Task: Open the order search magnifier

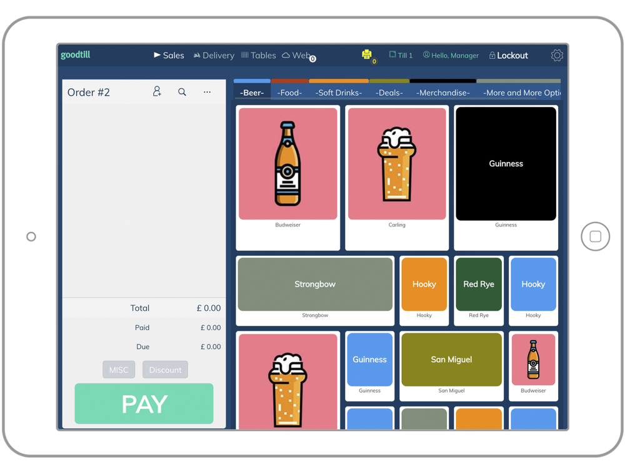Action: [182, 92]
